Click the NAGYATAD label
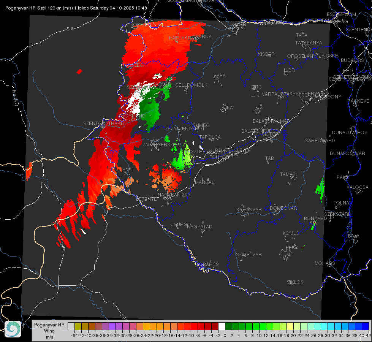The height and width of the screenshot is (342, 372). (199, 226)
